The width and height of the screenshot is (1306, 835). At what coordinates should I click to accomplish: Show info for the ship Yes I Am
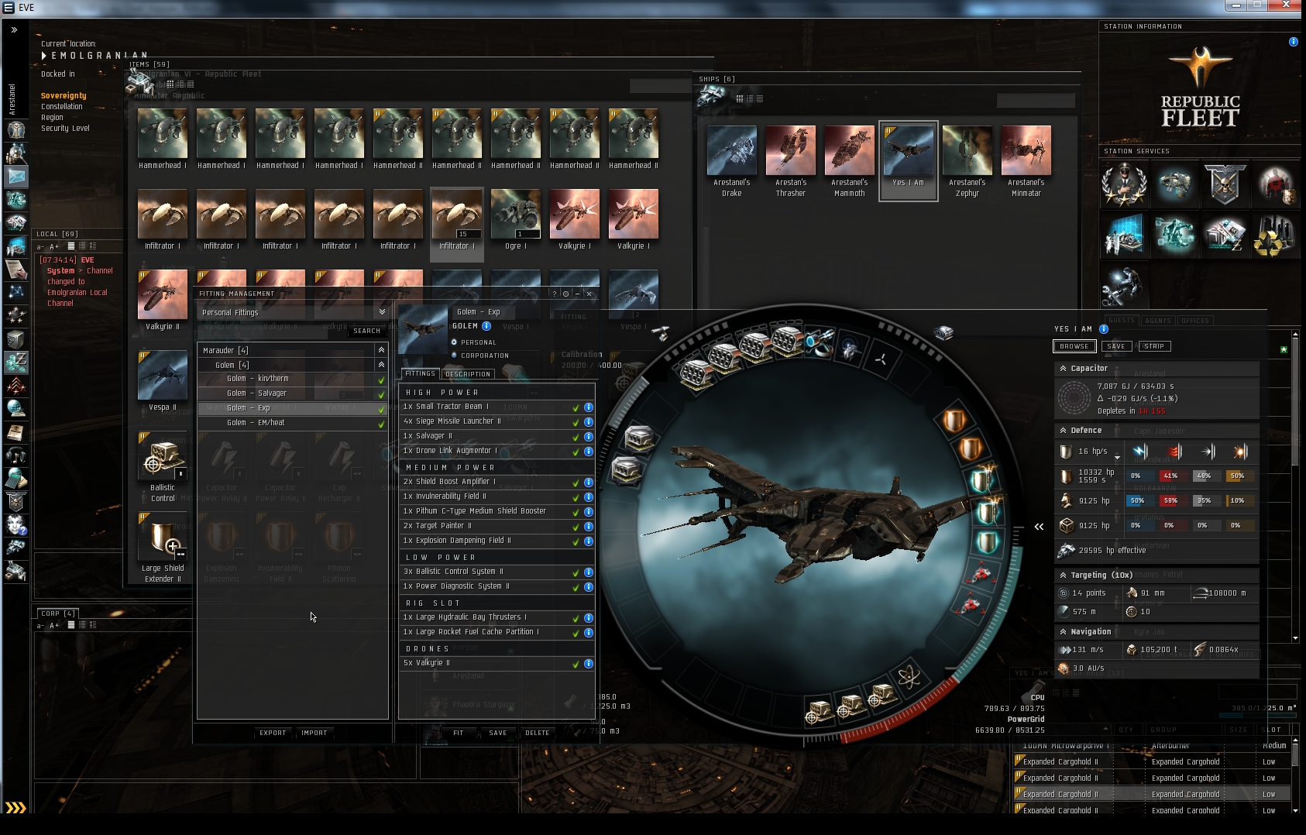point(1104,329)
